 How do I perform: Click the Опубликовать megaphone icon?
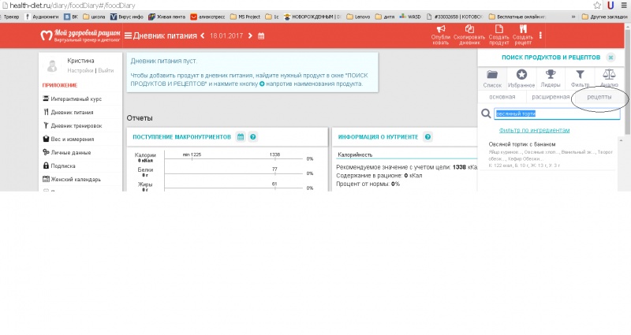[440, 29]
